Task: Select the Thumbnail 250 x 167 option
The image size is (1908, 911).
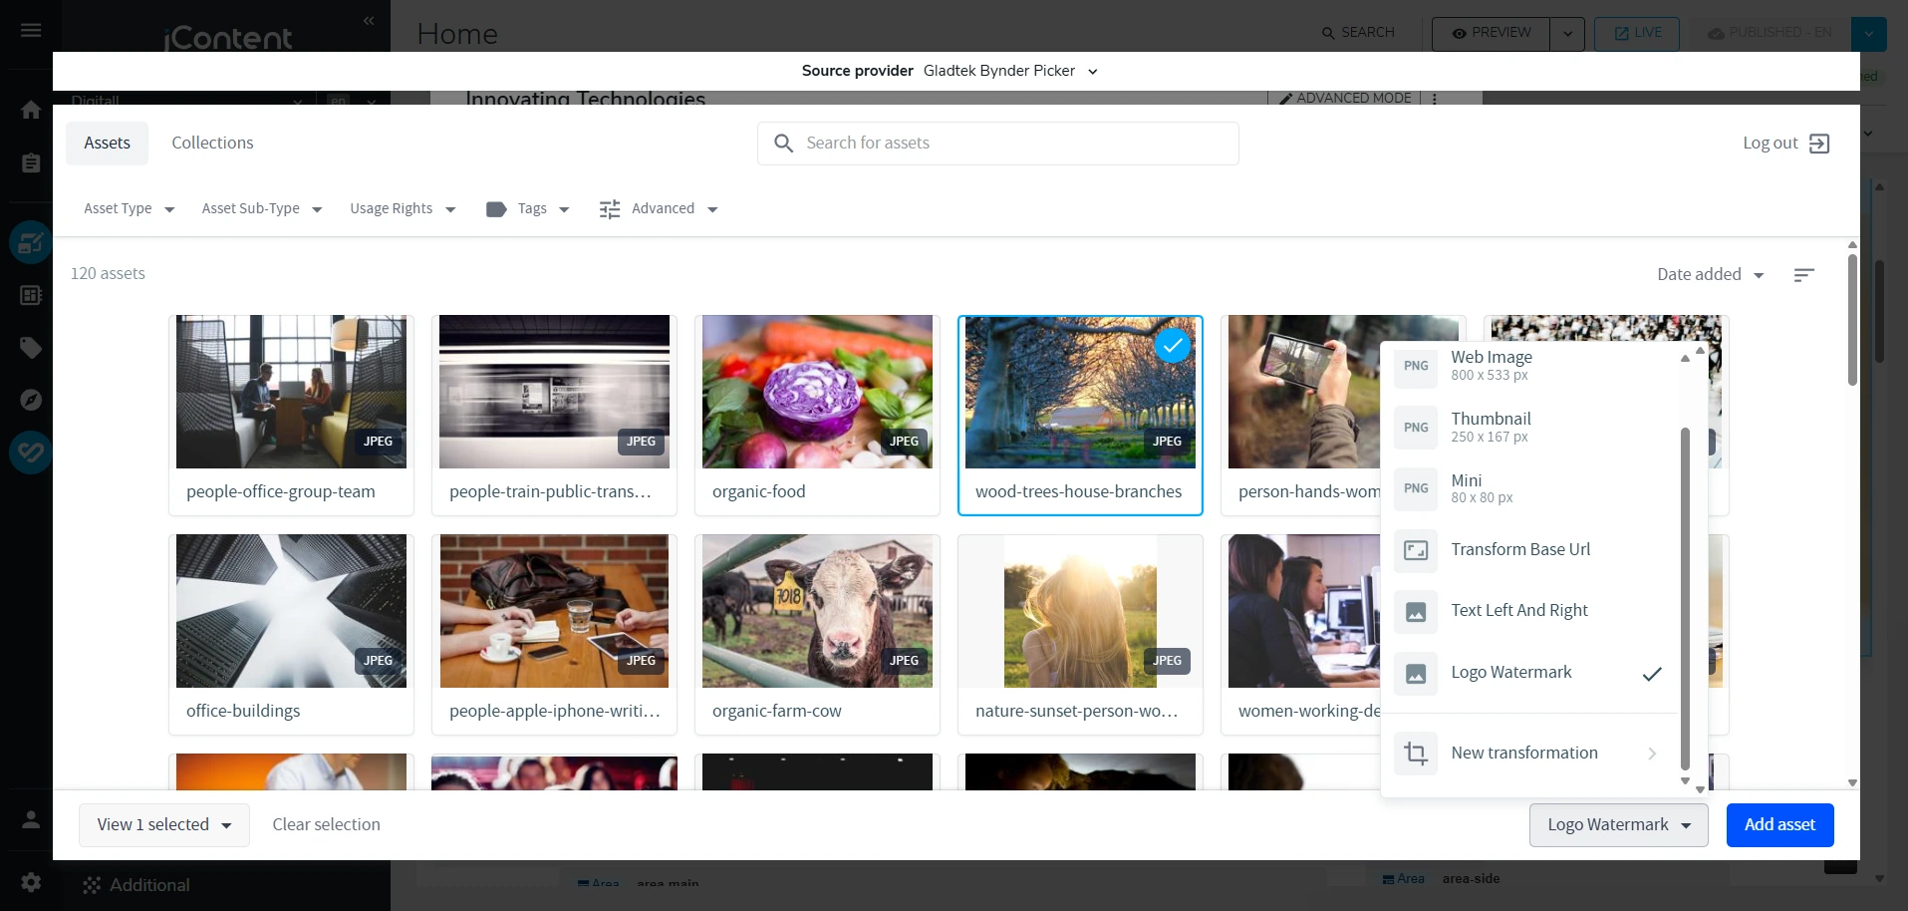Action: [1491, 427]
